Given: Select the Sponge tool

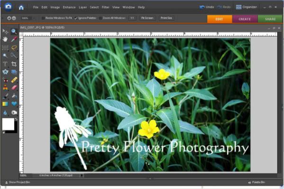Looking at the screenshot, I should pyautogui.click(x=14, y=113).
